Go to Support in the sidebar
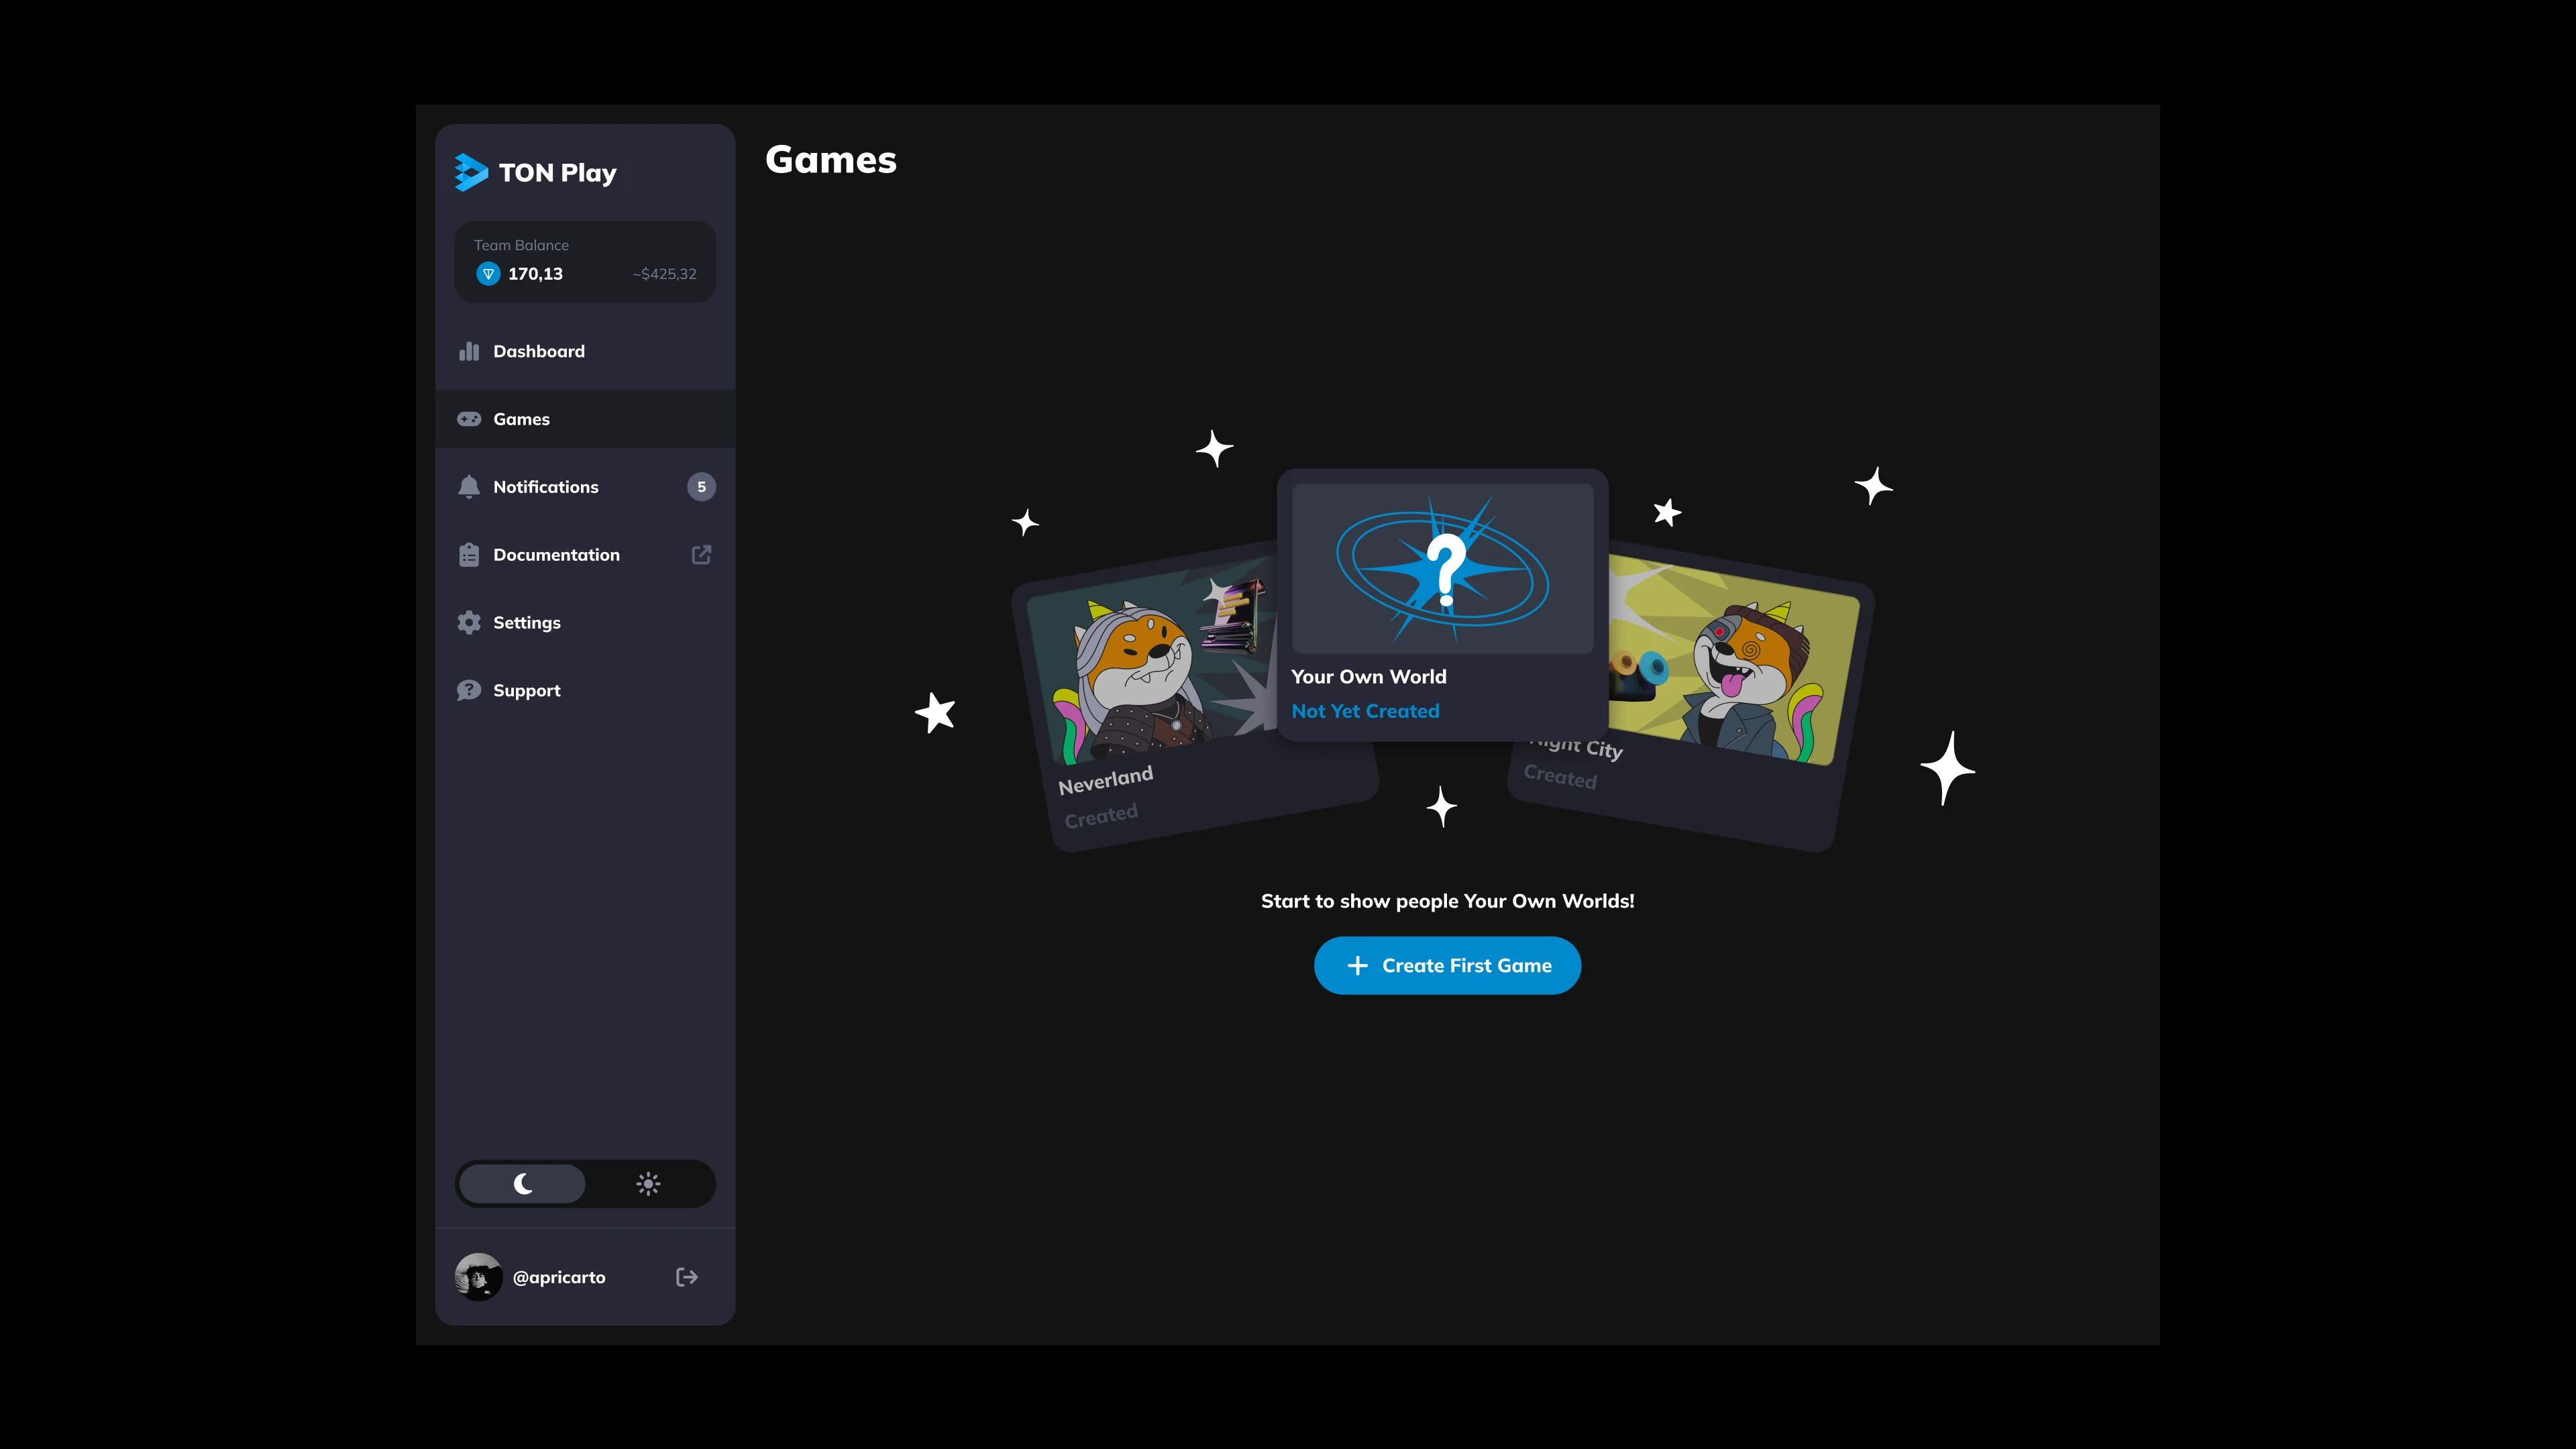Image resolution: width=2576 pixels, height=1449 pixels. pyautogui.click(x=585, y=690)
